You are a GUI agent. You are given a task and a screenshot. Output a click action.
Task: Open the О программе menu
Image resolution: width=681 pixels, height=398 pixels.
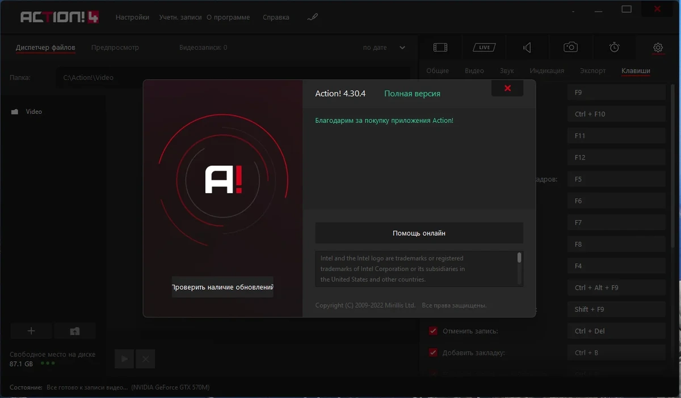pyautogui.click(x=228, y=17)
